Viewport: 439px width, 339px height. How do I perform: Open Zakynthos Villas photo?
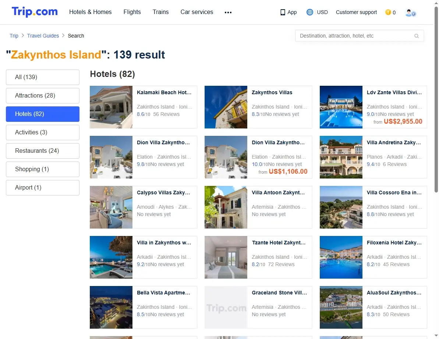[x=226, y=107]
